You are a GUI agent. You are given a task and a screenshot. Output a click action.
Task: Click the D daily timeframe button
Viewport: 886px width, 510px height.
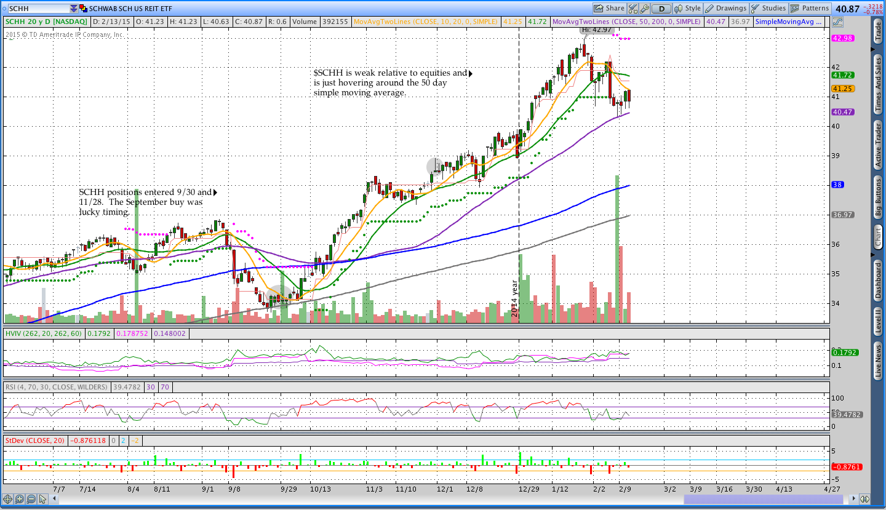[662, 9]
